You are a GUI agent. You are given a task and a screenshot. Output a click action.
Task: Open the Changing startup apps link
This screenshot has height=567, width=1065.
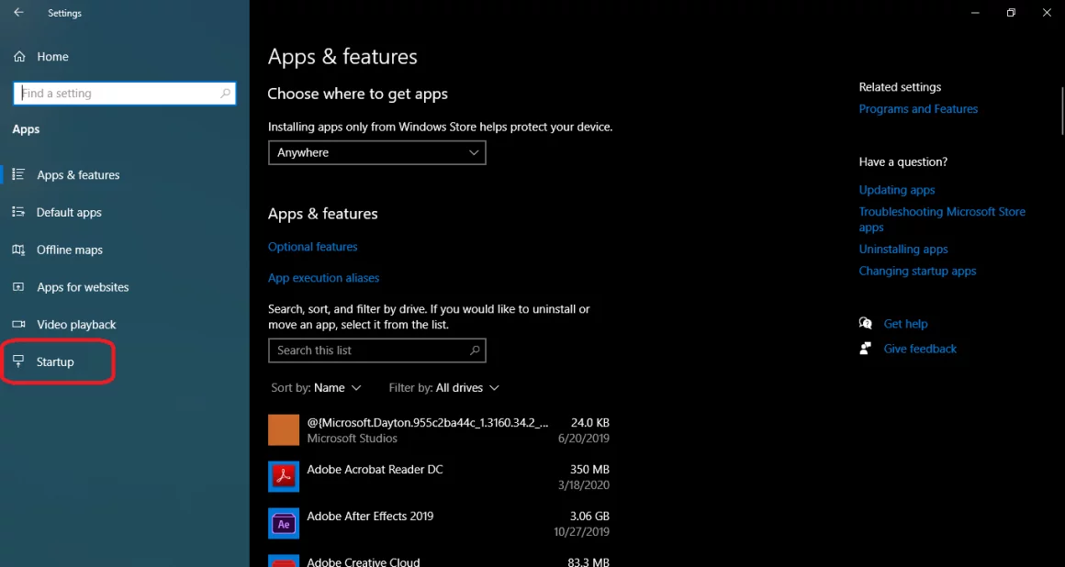point(917,271)
